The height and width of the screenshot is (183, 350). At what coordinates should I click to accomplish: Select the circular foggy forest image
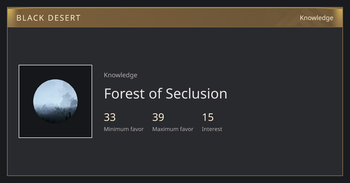point(55,101)
